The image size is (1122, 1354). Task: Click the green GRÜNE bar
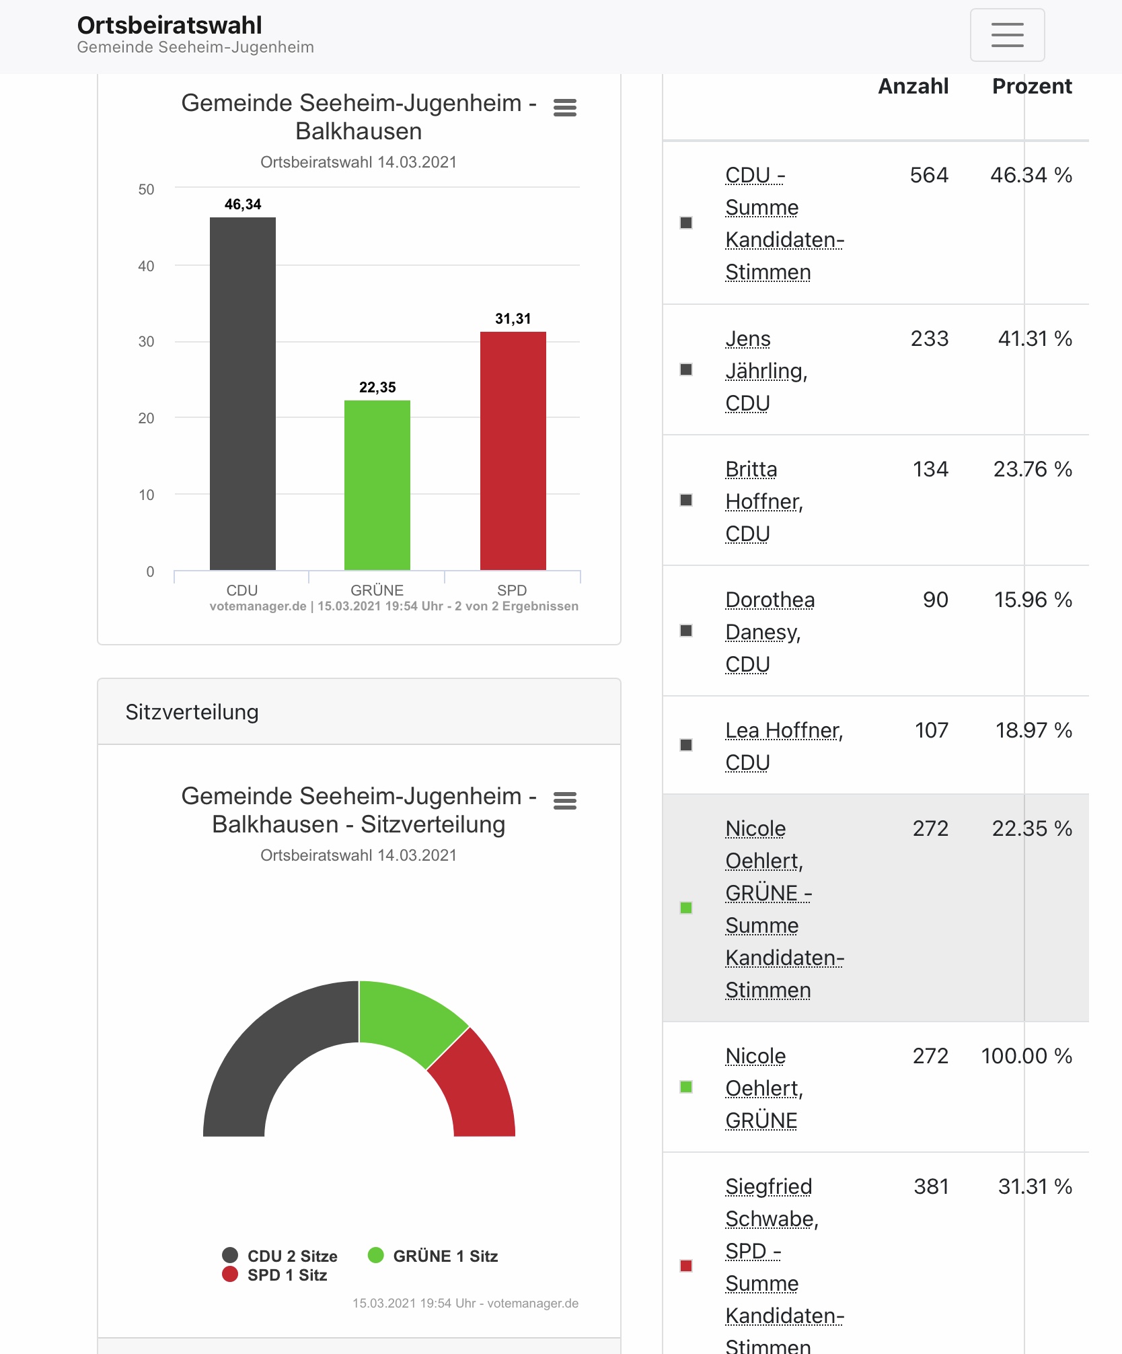[377, 485]
